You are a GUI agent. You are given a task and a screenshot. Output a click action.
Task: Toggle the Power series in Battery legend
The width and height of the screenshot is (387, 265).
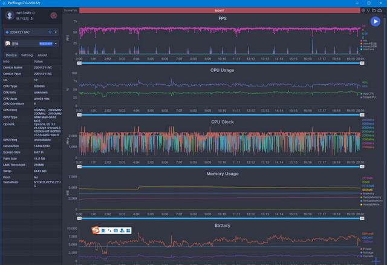368,248
